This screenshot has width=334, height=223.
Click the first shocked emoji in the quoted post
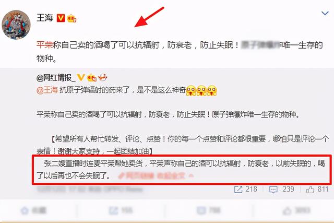pyautogui.click(x=191, y=90)
